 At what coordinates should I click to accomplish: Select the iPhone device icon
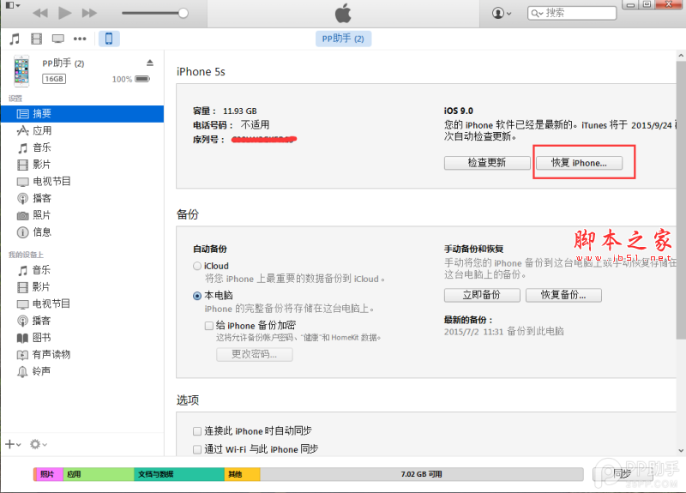click(109, 39)
